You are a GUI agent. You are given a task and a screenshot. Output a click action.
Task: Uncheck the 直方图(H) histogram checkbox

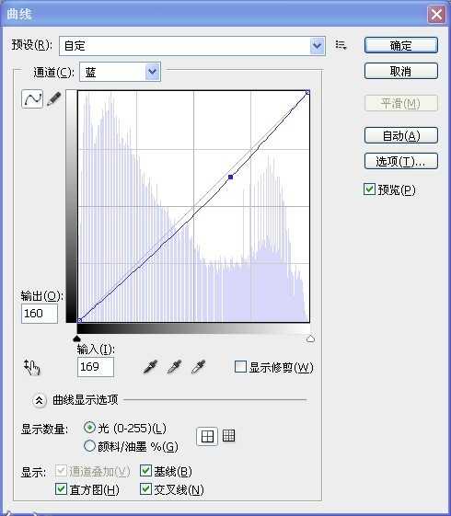pos(62,489)
